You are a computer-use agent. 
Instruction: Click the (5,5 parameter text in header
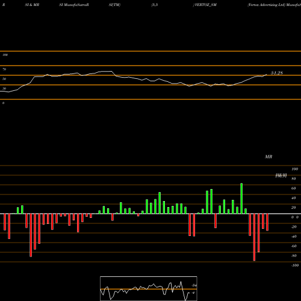click(x=155, y=5)
